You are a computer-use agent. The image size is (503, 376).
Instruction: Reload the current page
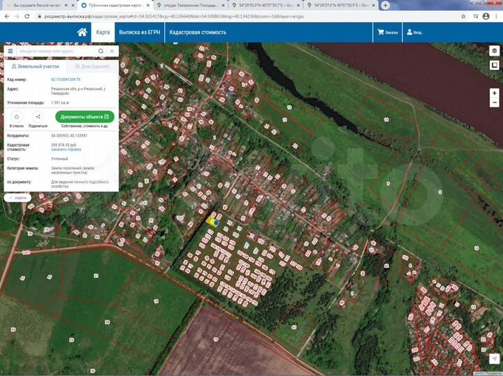[x=27, y=16]
